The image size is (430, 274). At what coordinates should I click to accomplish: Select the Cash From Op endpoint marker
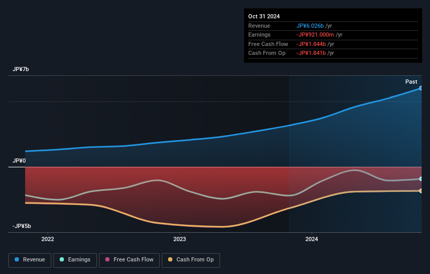(421, 191)
